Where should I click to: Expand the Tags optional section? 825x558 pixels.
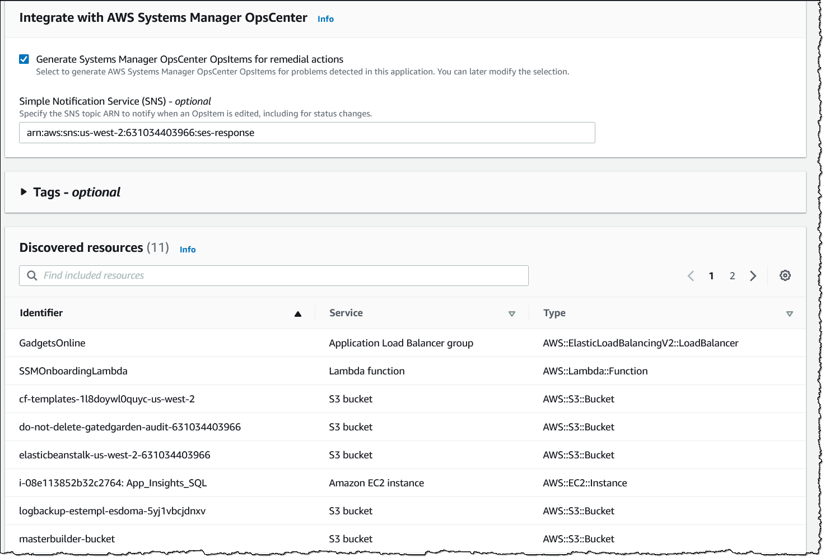[24, 192]
